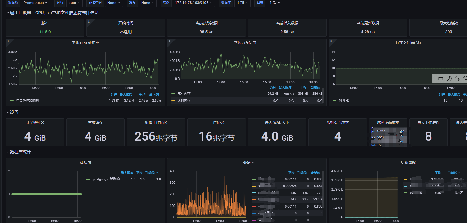Open the interval auto dropdown
The image size is (467, 223).
(x=74, y=3)
